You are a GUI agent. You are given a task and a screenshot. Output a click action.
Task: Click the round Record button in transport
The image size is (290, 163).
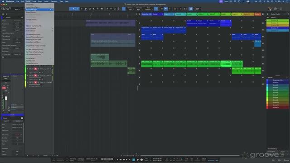coord(141,160)
